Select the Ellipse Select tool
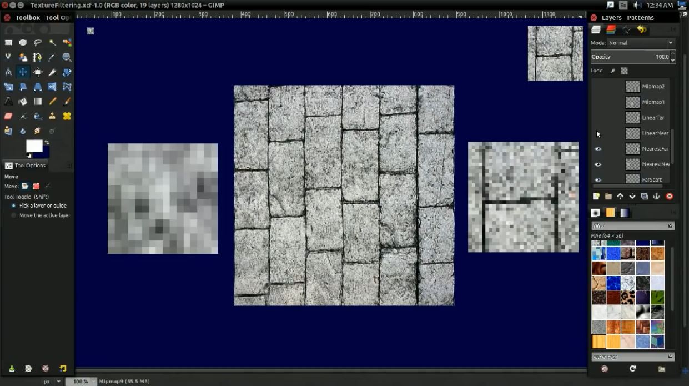Viewport: 689px width, 386px height. click(x=23, y=42)
